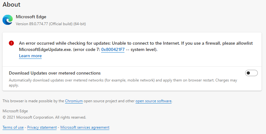The height and width of the screenshot is (134, 266).
Task: Open the Terms of use link
Action: (x=13, y=127)
